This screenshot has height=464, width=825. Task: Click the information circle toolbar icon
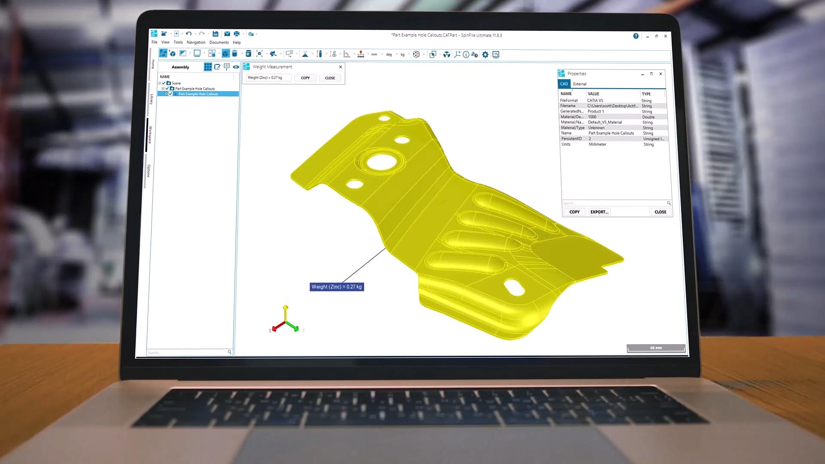466,55
